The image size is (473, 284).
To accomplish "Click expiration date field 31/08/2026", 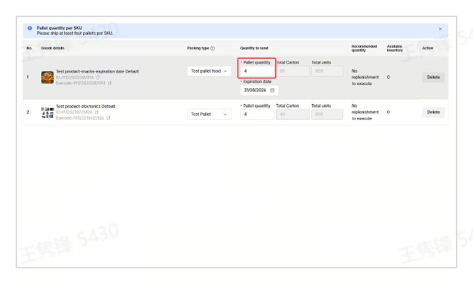I will coord(259,90).
